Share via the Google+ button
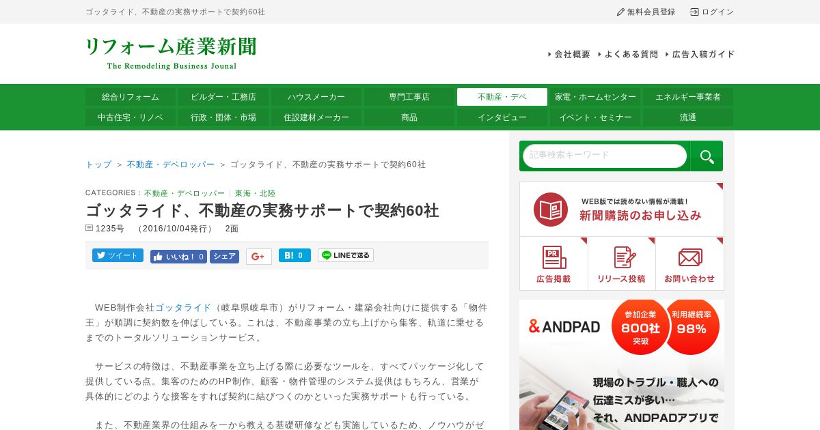820x430 pixels. click(x=259, y=257)
